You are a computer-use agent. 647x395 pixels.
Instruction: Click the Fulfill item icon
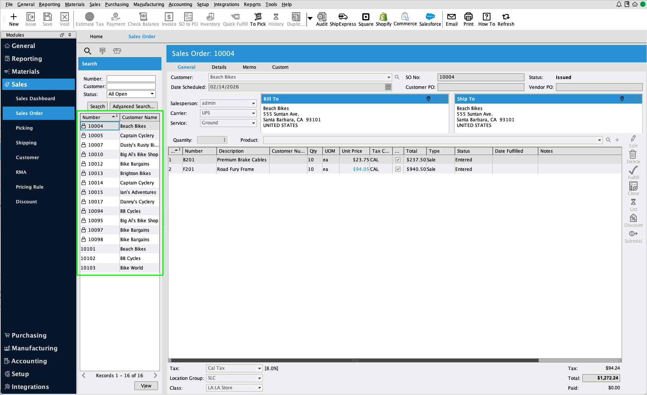point(633,173)
